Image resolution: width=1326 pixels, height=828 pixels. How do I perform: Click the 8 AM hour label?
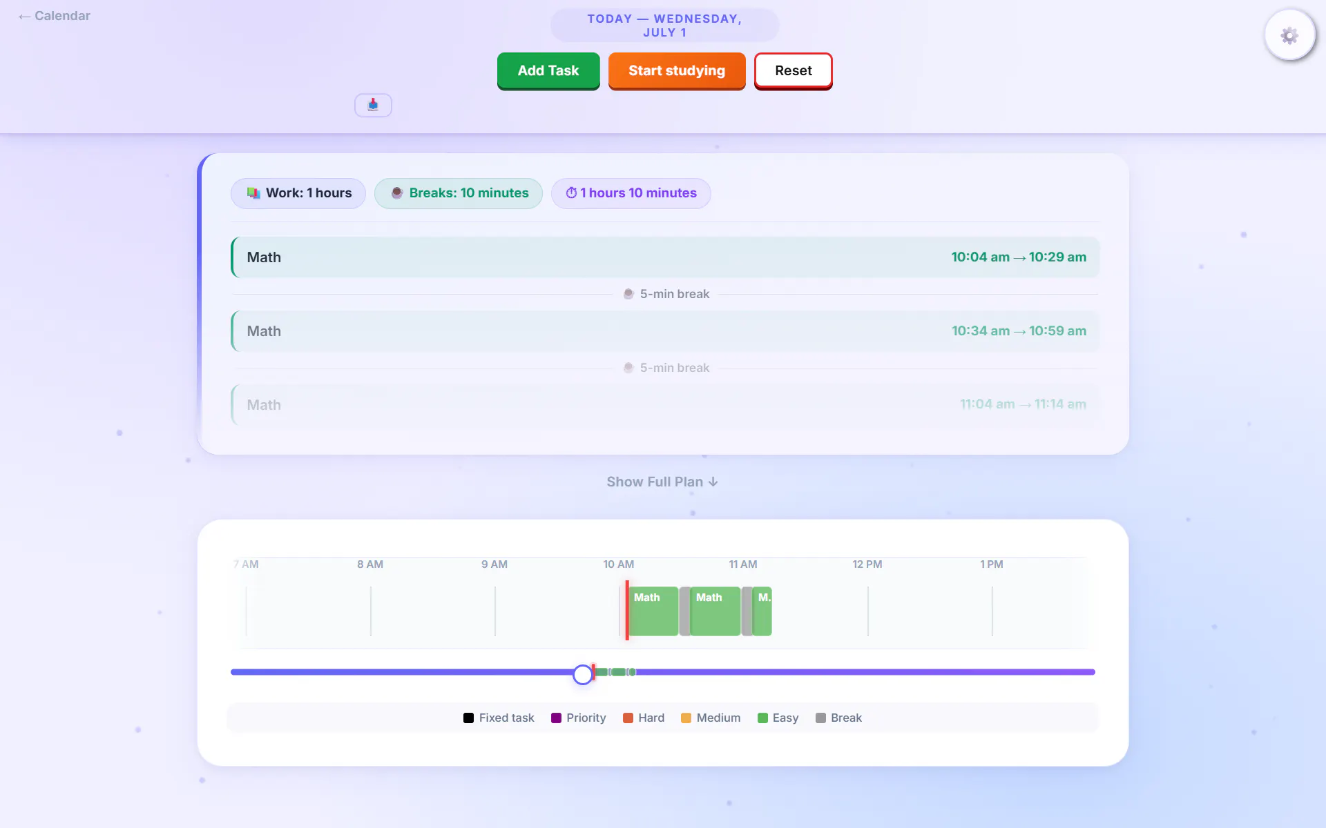[370, 564]
